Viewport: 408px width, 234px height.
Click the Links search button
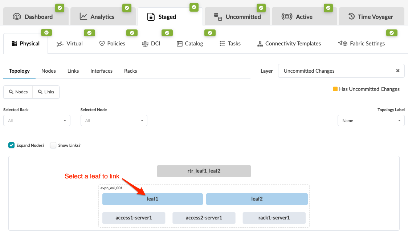click(x=46, y=92)
